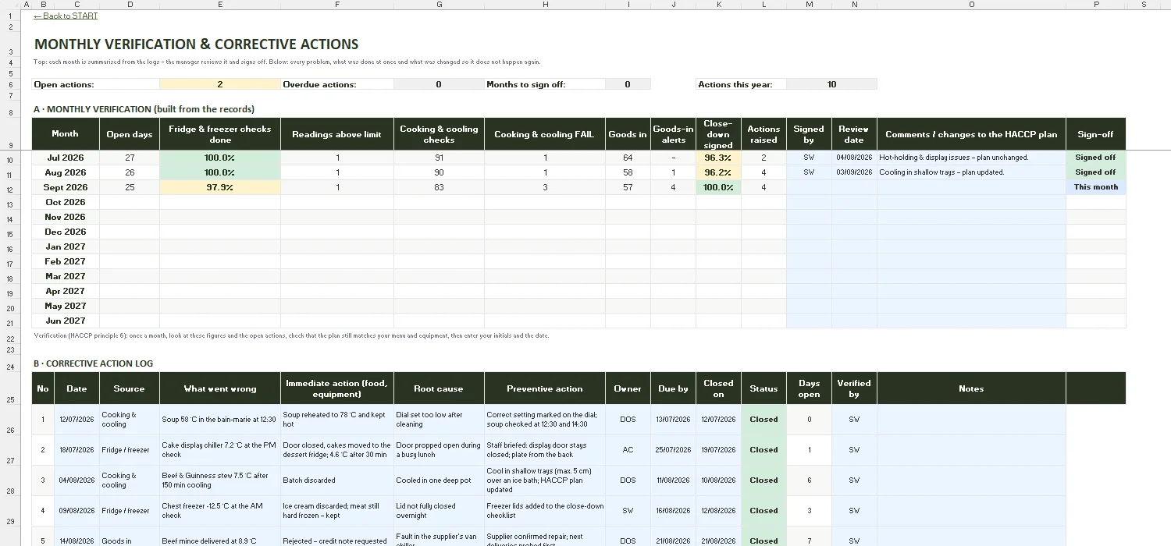Select the 'Preventive action' header cell

click(545, 388)
